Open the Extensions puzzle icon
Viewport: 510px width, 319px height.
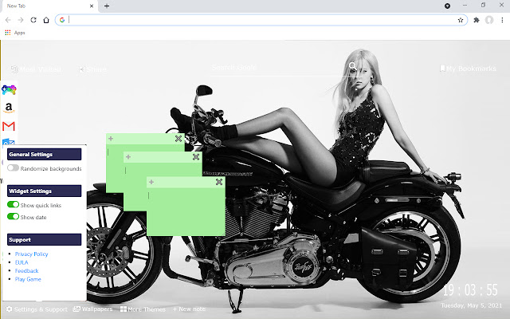[477, 20]
